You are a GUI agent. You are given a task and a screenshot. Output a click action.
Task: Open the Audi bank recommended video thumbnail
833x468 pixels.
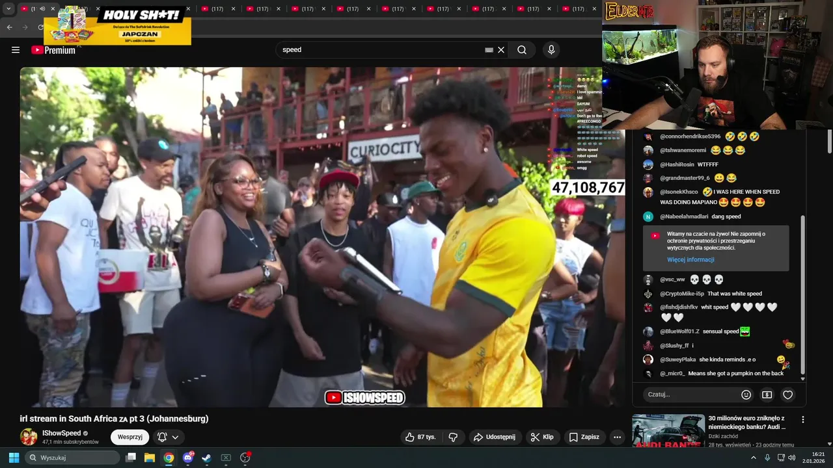pyautogui.click(x=668, y=431)
